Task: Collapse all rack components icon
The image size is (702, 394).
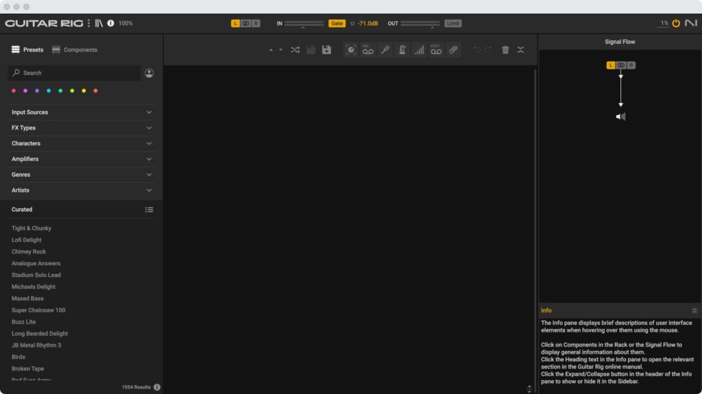Action: [521, 50]
